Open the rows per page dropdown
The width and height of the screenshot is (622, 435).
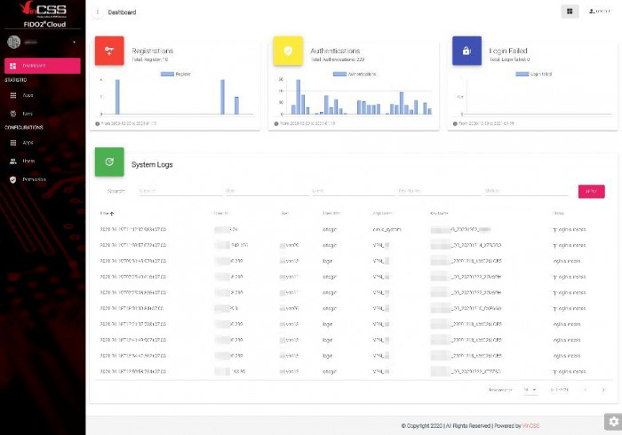click(x=530, y=390)
